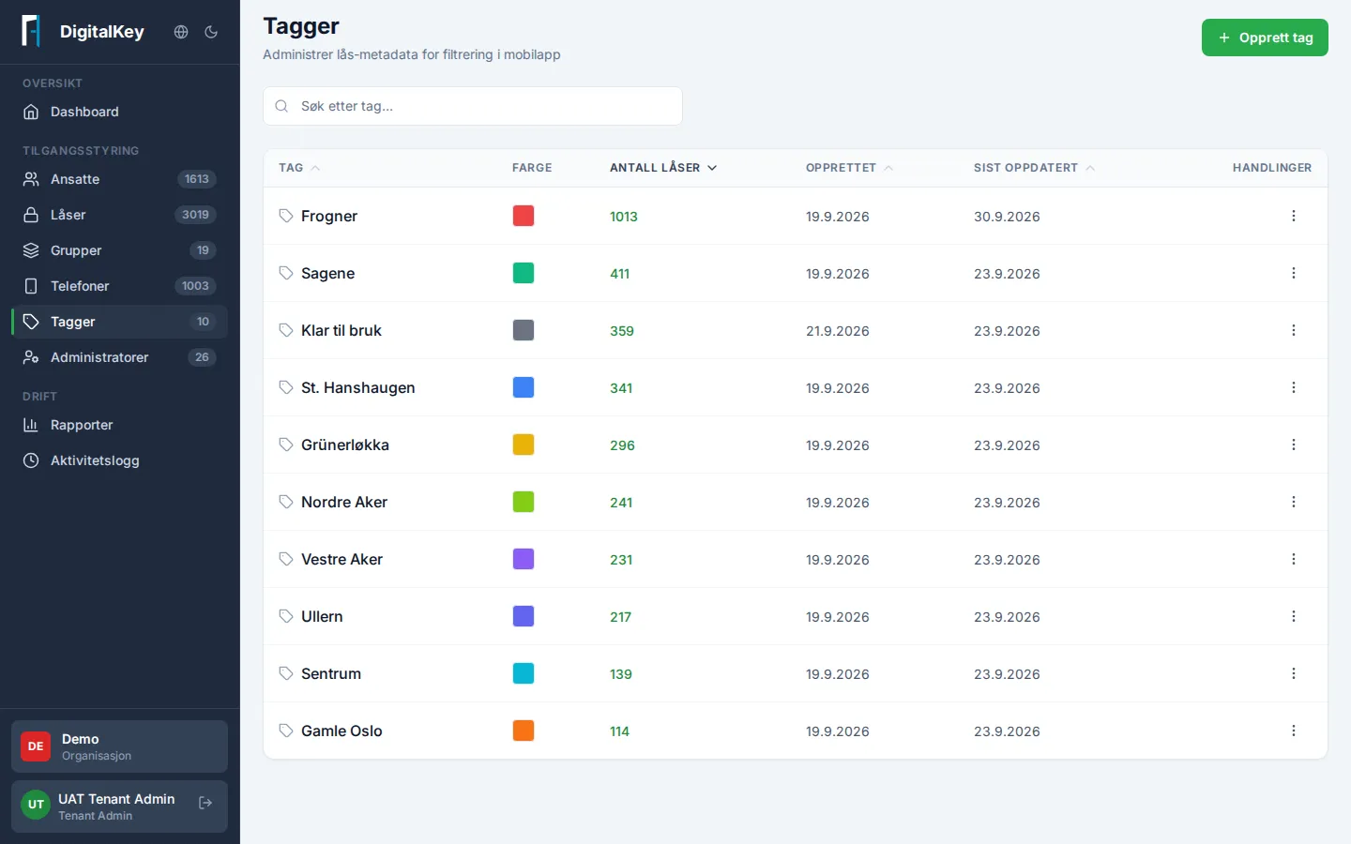Open actions menu for Sentrum row
1351x844 pixels.
coord(1294,673)
